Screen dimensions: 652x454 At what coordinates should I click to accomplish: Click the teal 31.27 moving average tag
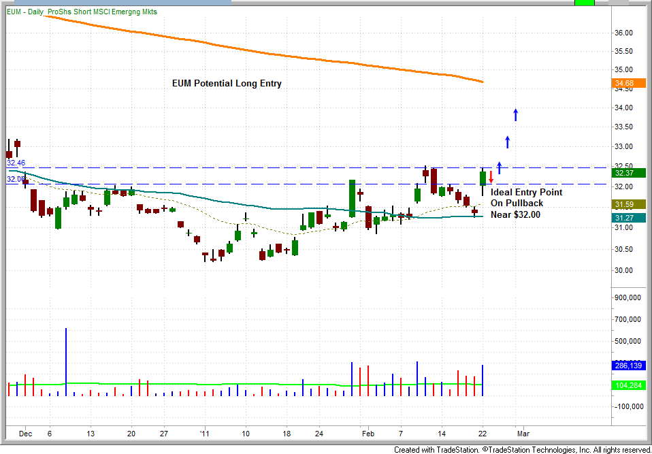(x=629, y=217)
